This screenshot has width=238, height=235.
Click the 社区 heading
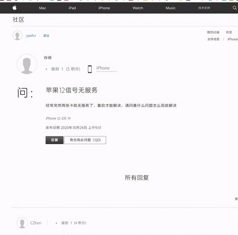click(x=18, y=20)
